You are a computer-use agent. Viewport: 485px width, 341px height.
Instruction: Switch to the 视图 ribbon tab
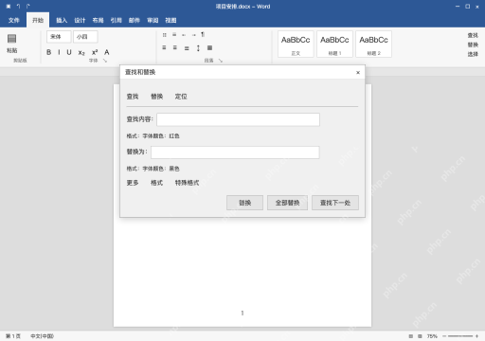171,20
